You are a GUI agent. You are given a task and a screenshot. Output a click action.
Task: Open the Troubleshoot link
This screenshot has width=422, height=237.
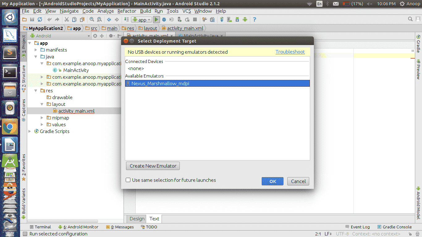click(x=290, y=52)
